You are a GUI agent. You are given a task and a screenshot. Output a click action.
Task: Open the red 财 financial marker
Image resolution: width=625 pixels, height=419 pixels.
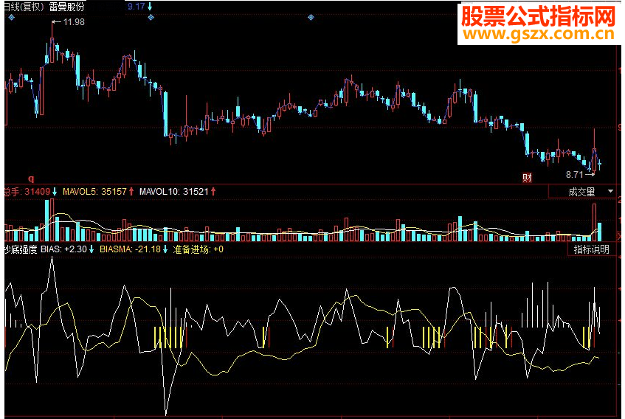tap(527, 178)
